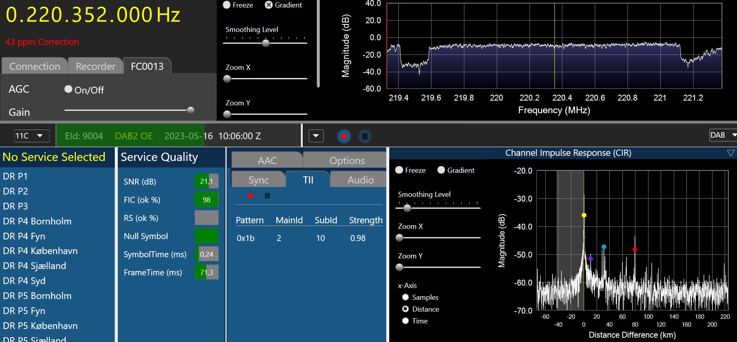This screenshot has height=342, width=737.
Task: Toggle the AGC On/Off switch
Action: pyautogui.click(x=68, y=90)
